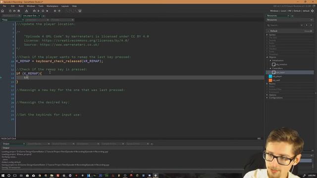The image size is (317, 178).
Task: Collapse the Controllers object group
Action: tap(270, 68)
